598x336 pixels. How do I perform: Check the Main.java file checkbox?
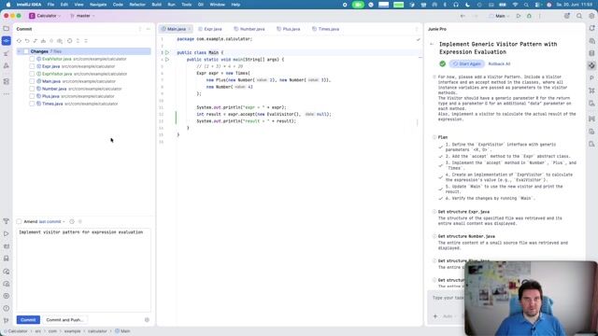(32, 81)
